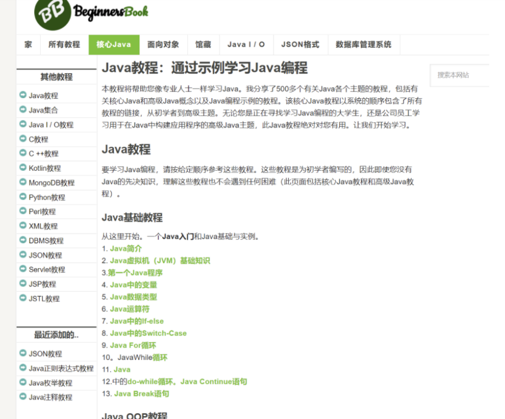Click the bullet icon beside DBMS教程
This screenshot has width=505, height=419.
pos(23,240)
